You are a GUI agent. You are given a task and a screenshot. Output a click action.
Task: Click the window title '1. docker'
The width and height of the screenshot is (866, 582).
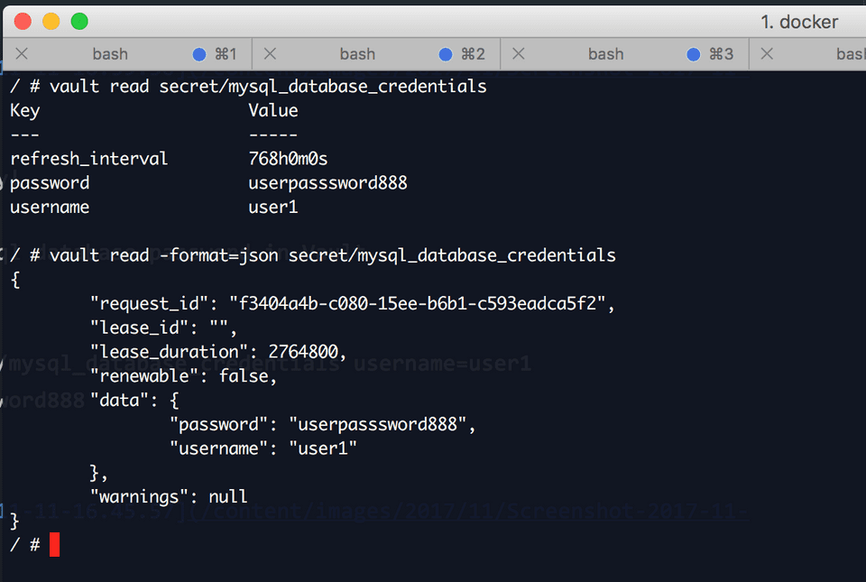[799, 22]
